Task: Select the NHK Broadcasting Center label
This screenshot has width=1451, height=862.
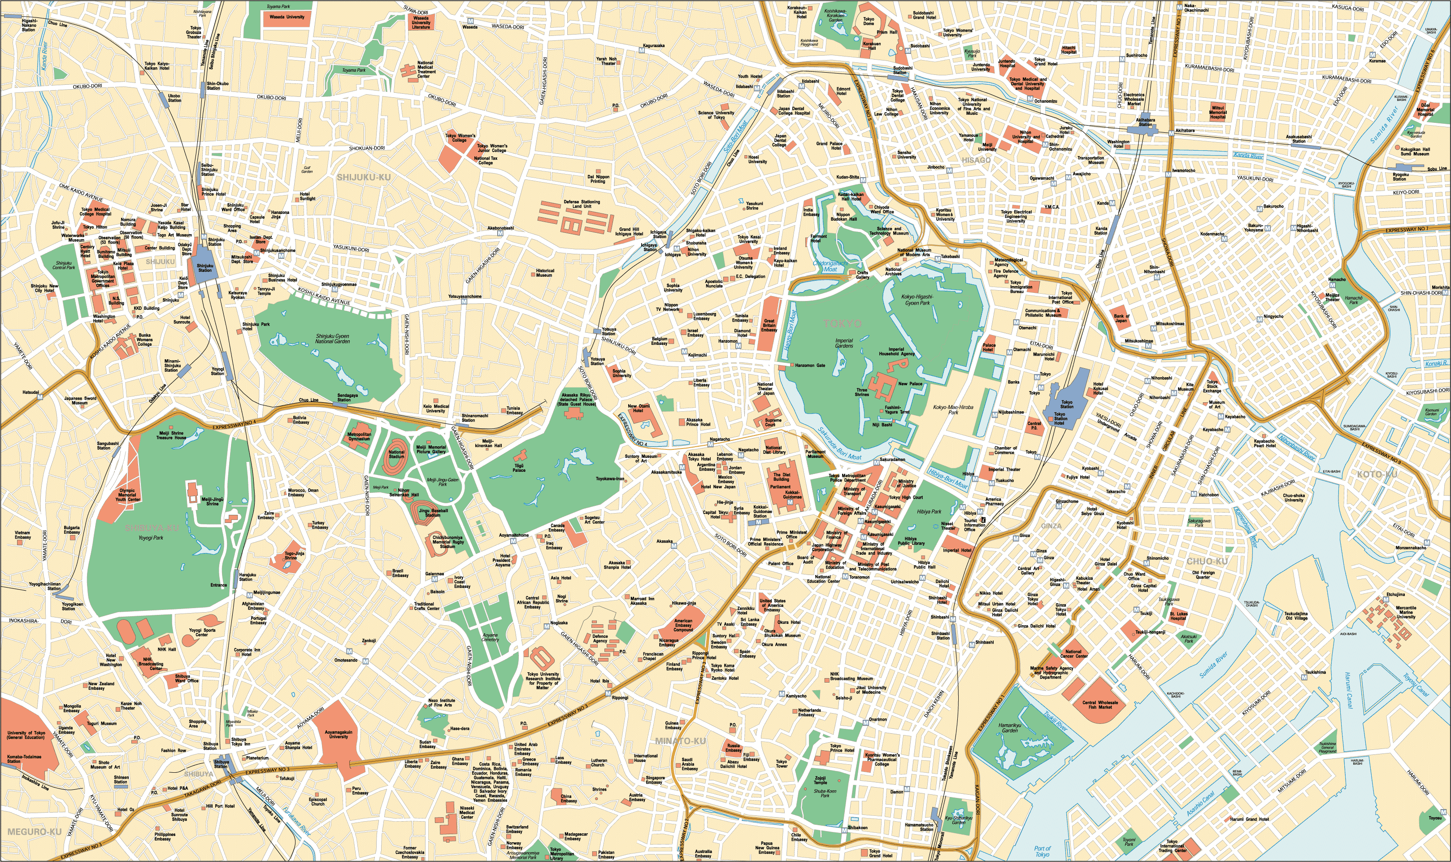Action: coord(151,664)
